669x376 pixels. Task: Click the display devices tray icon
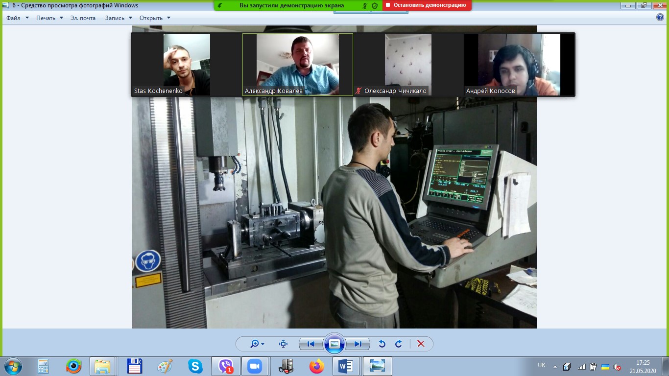click(x=567, y=367)
